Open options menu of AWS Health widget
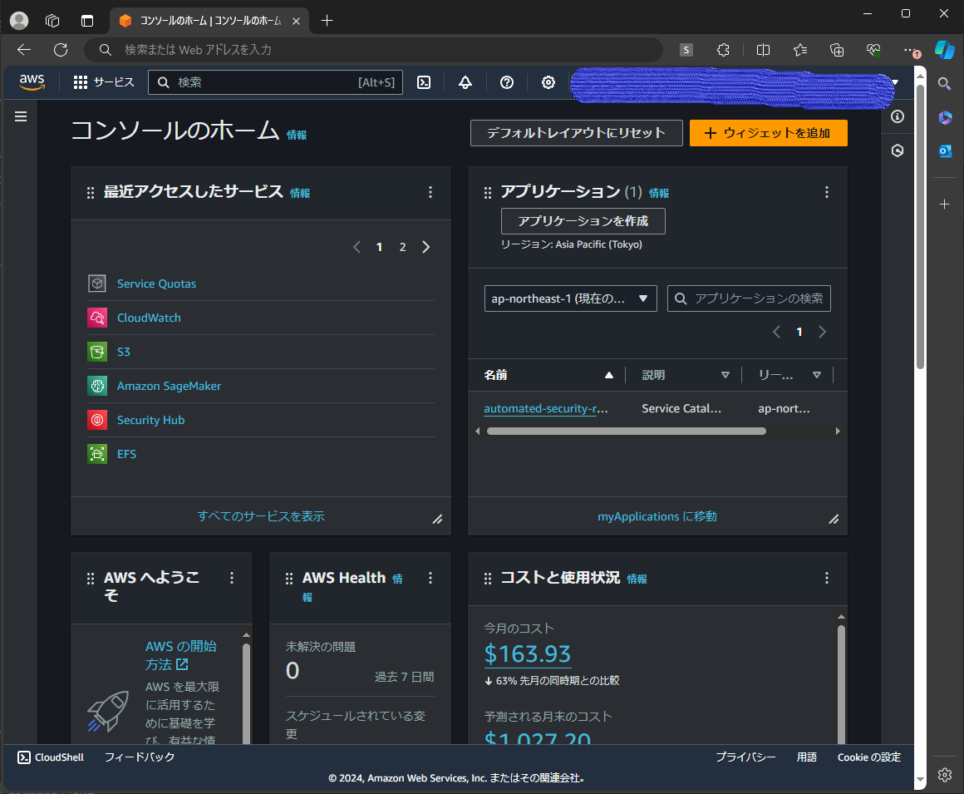964x794 pixels. point(430,578)
